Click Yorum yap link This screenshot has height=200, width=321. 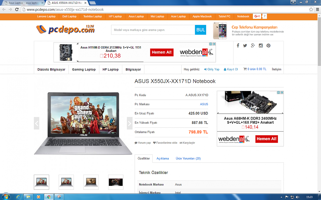[143, 143]
